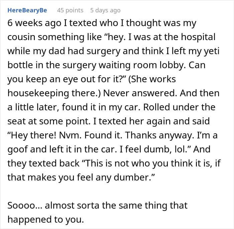Select the line Soooo... almost sorta the same
234x229 pixels.
pyautogui.click(x=98, y=205)
